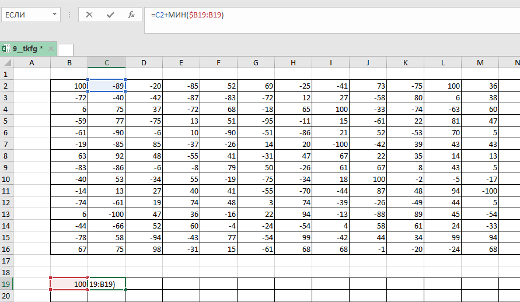
Task: Open the Insert Function (fx) dialog
Action: pyautogui.click(x=131, y=15)
